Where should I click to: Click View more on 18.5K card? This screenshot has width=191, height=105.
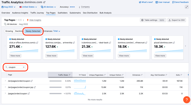pyautogui.click(x=124, y=56)
